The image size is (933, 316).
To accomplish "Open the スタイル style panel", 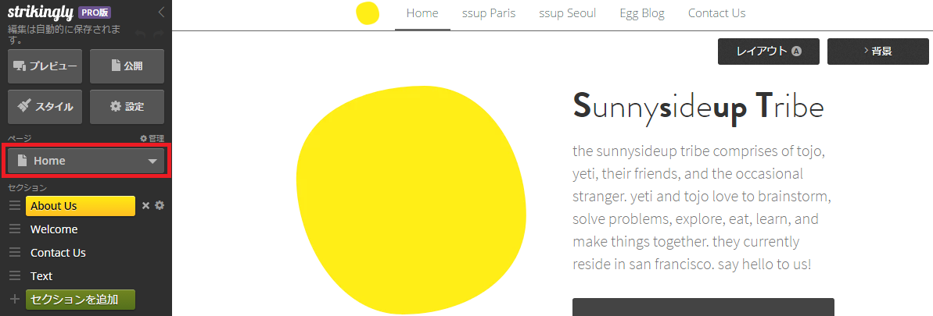I will coord(45,107).
